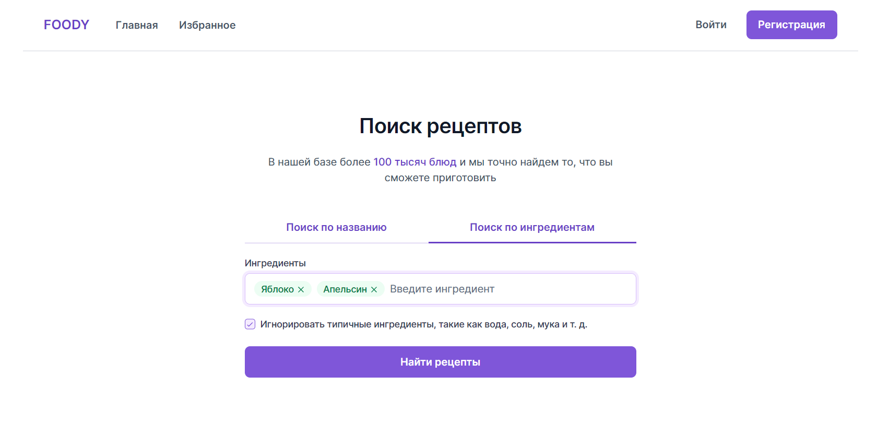Remove the Яблоко ingredient tag
889x434 pixels.
(x=301, y=289)
